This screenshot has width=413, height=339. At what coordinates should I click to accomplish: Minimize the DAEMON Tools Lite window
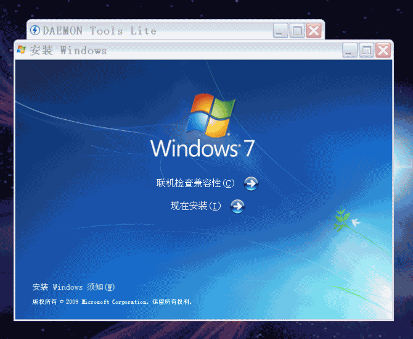(280, 31)
